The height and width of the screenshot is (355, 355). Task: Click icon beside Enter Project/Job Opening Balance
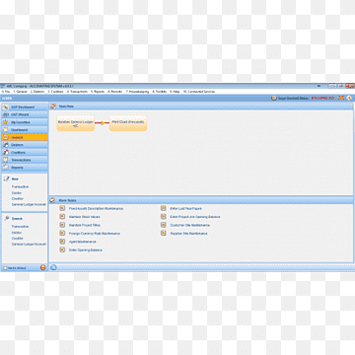click(164, 217)
